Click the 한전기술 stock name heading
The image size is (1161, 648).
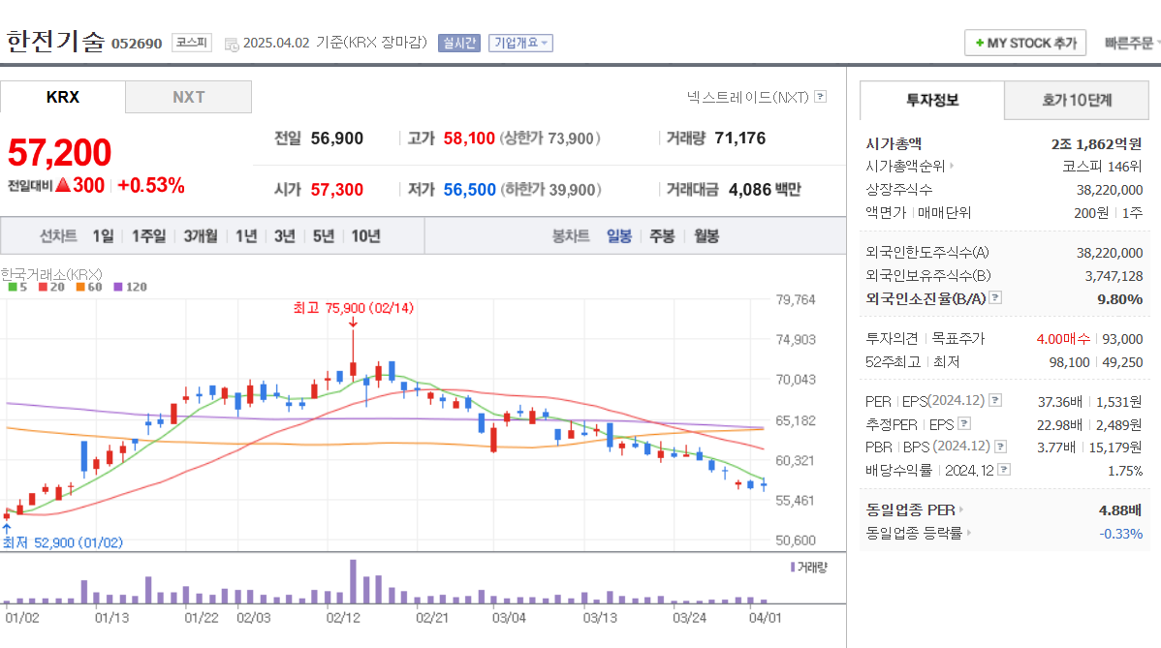(x=55, y=42)
